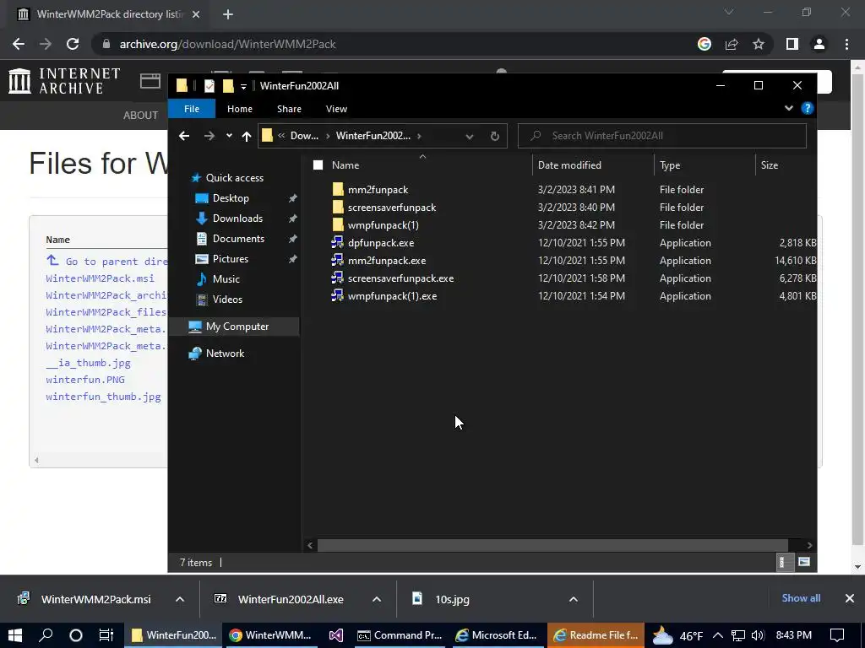This screenshot has height=648, width=865.
Task: Click WinterWMM2Pack.msi link on archive page
Action: [x=100, y=278]
